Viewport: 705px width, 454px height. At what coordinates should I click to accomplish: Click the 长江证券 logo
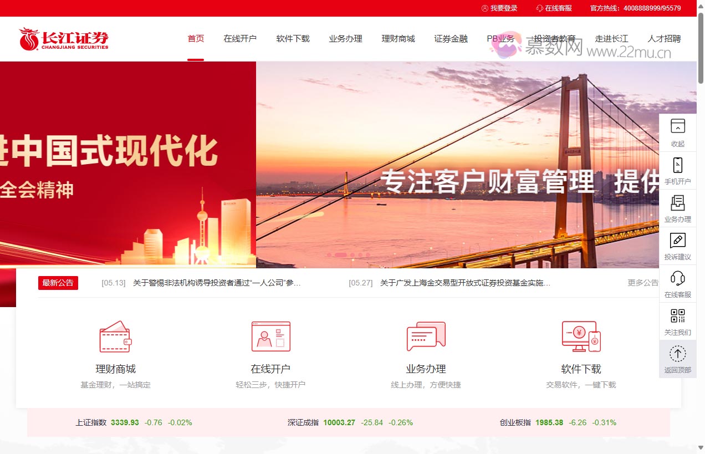pos(64,39)
